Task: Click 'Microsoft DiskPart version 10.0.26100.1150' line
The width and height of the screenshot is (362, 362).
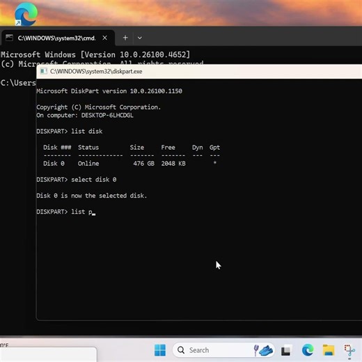Action: [x=109, y=91]
